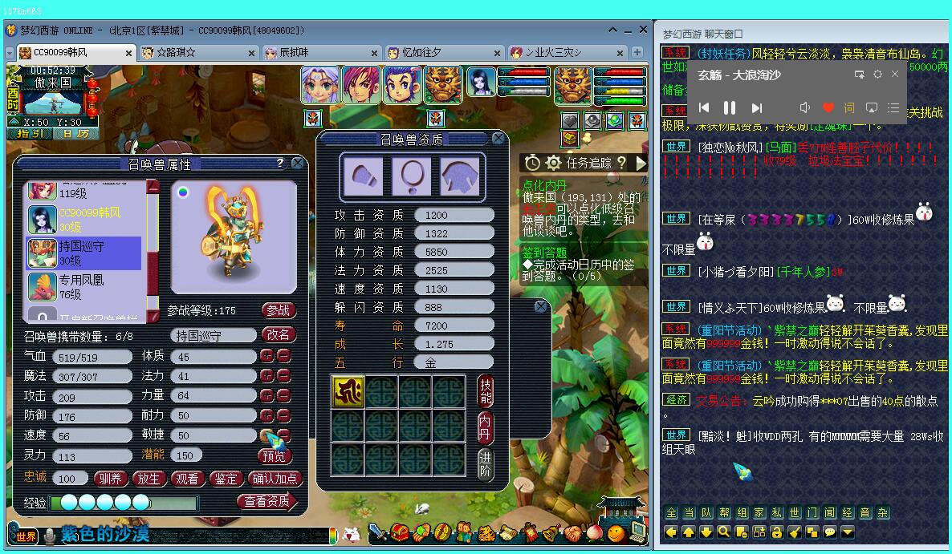Click the help question mark in 召唤兽属性 title
952x554 pixels.
click(x=280, y=163)
